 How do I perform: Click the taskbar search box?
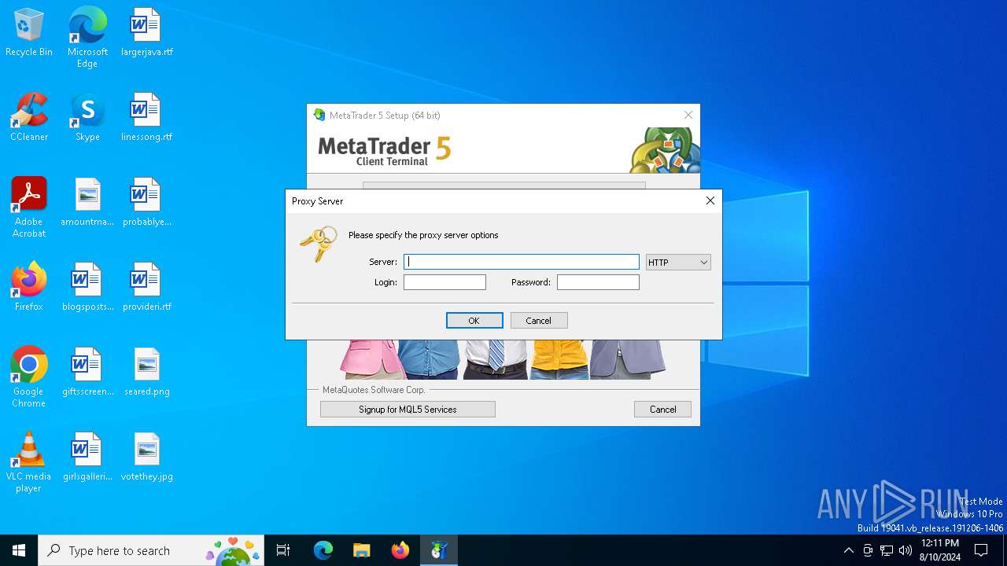(x=151, y=550)
